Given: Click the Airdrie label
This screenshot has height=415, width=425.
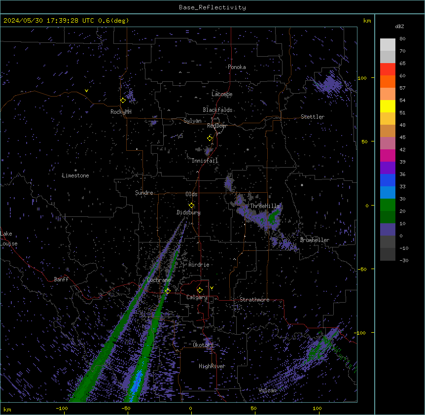Looking at the screenshot, I should [x=199, y=265].
